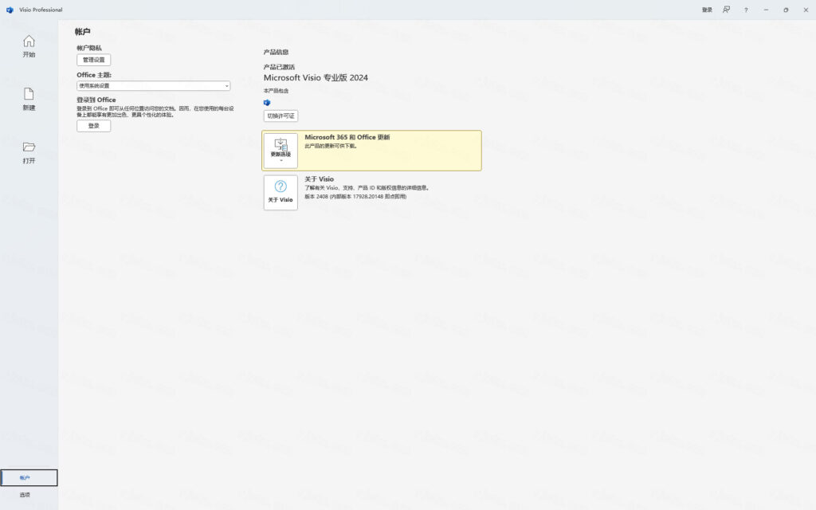Click the feedback icon in title bar

point(726,10)
